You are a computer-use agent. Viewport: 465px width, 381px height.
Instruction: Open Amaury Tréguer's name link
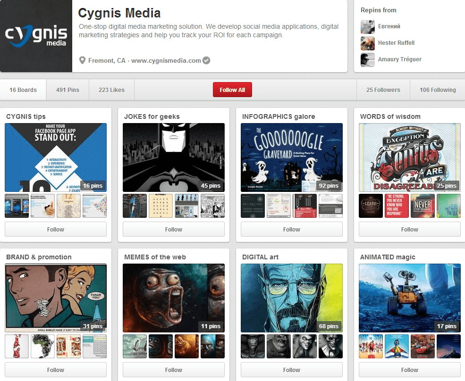point(400,59)
